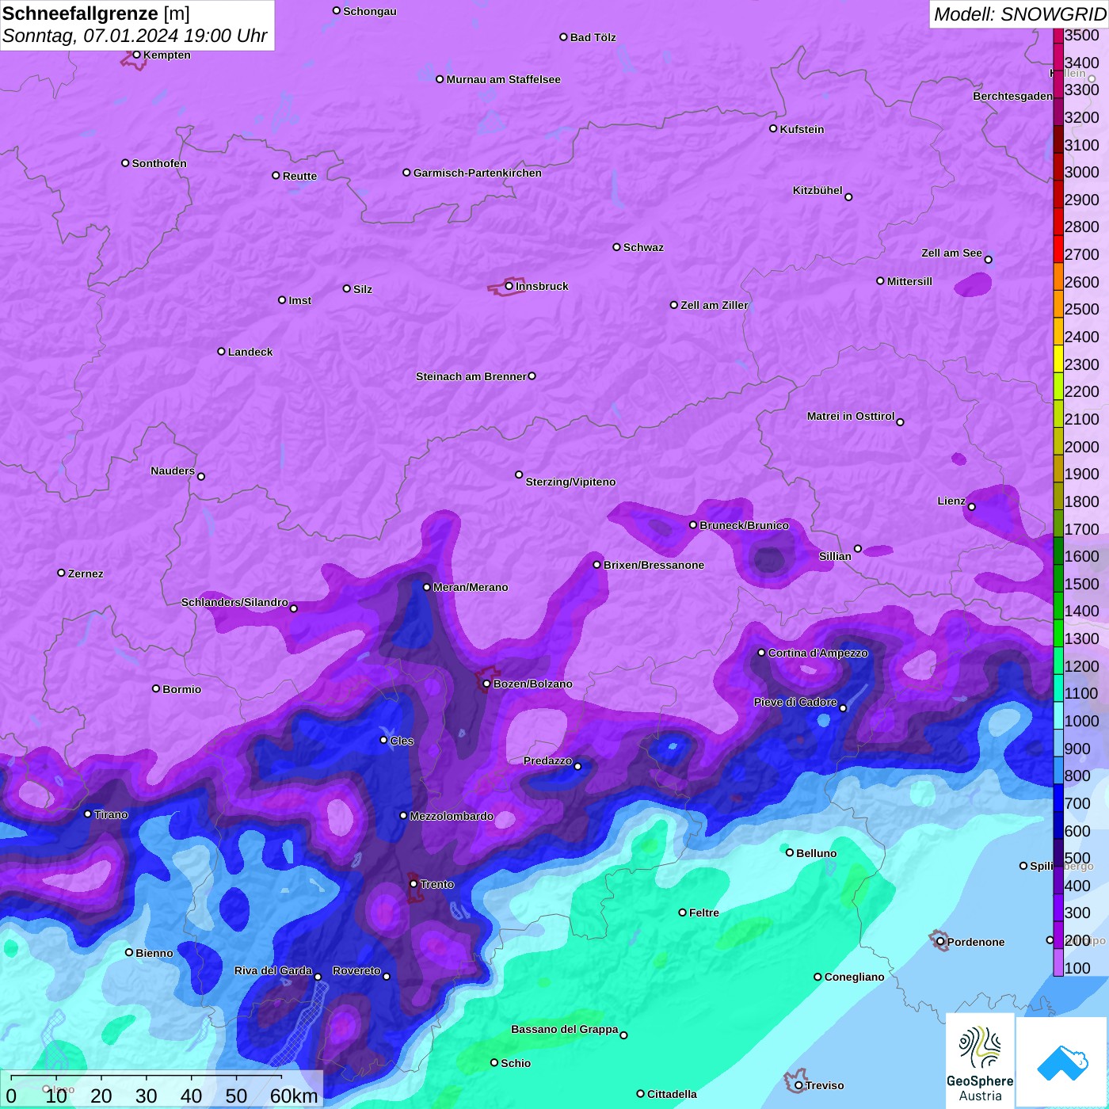Click the Pieve di Cadore label

(x=795, y=702)
